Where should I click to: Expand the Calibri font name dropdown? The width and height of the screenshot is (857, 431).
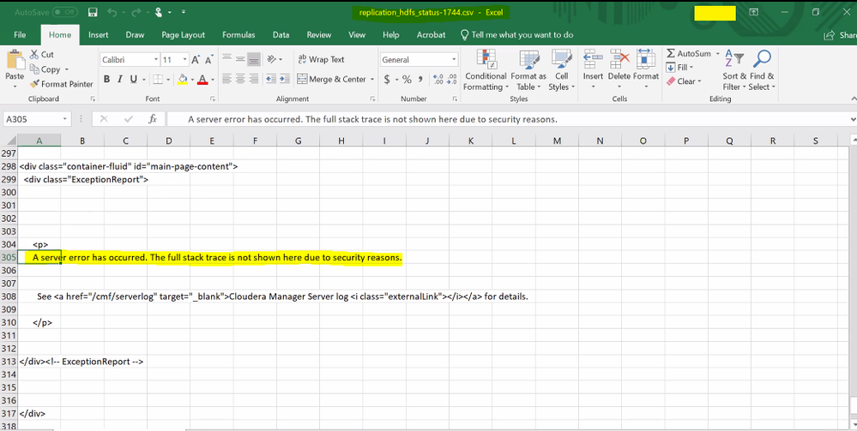[x=156, y=60]
